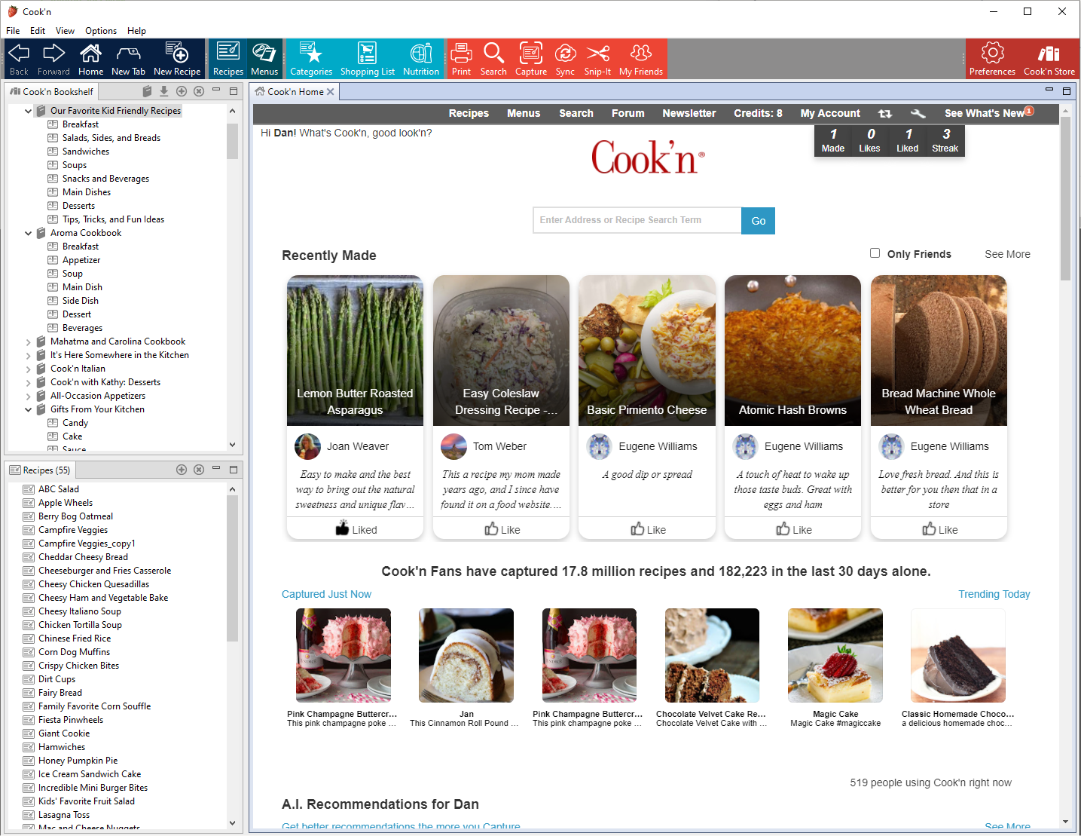The width and height of the screenshot is (1081, 836).
Task: Click the remove (x) icon in Recipes panel header
Action: pos(199,470)
